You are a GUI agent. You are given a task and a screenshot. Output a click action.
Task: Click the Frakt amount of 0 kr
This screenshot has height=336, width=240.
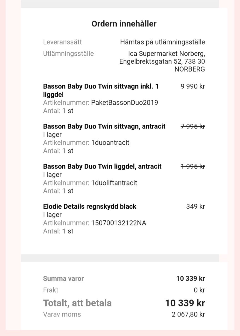click(199, 290)
